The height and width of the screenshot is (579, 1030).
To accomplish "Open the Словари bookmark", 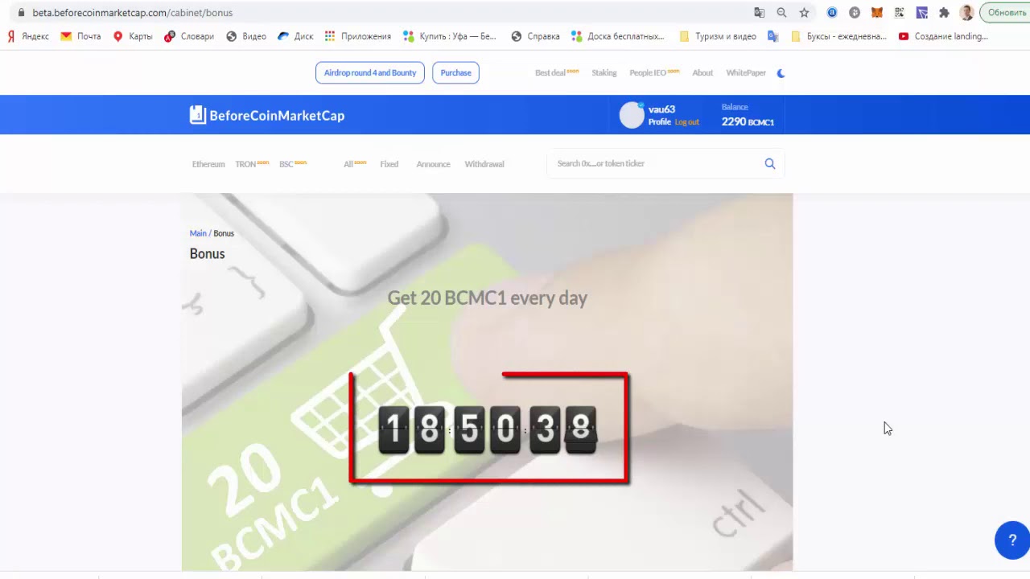I will point(189,36).
